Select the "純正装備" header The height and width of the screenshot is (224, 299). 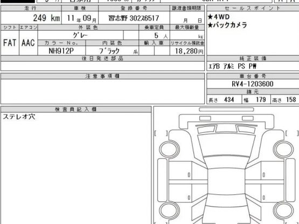[x=253, y=58]
